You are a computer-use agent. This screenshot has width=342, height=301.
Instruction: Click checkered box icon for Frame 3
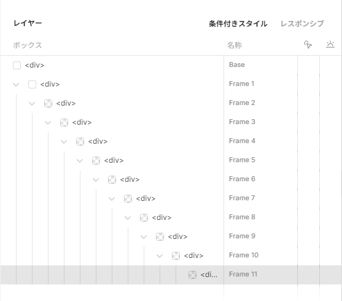coord(64,122)
